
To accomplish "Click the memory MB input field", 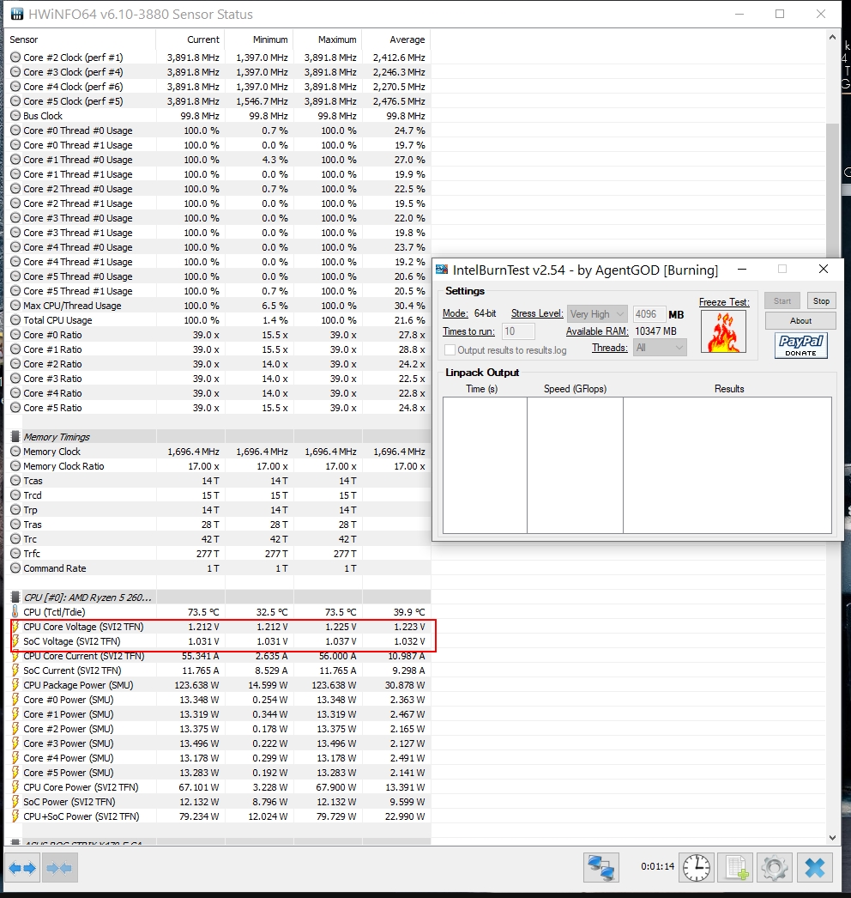I will (x=649, y=314).
